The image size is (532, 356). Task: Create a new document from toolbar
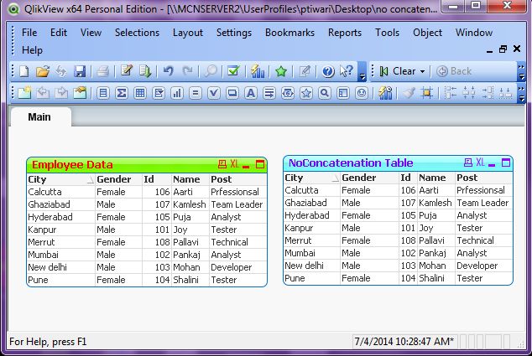pyautogui.click(x=24, y=71)
